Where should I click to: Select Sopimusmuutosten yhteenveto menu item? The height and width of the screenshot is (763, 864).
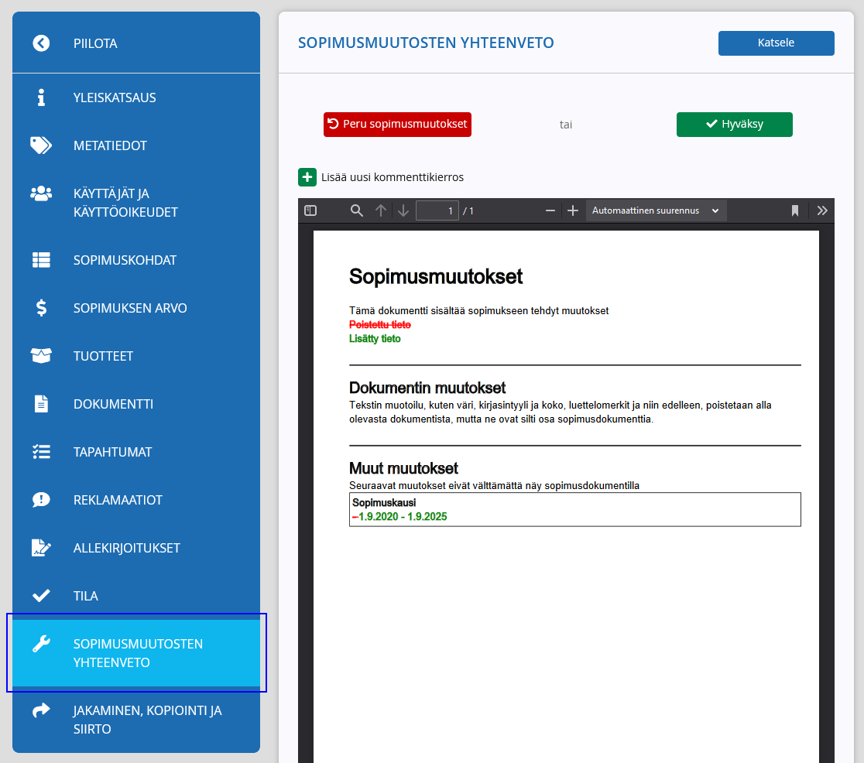(136, 653)
